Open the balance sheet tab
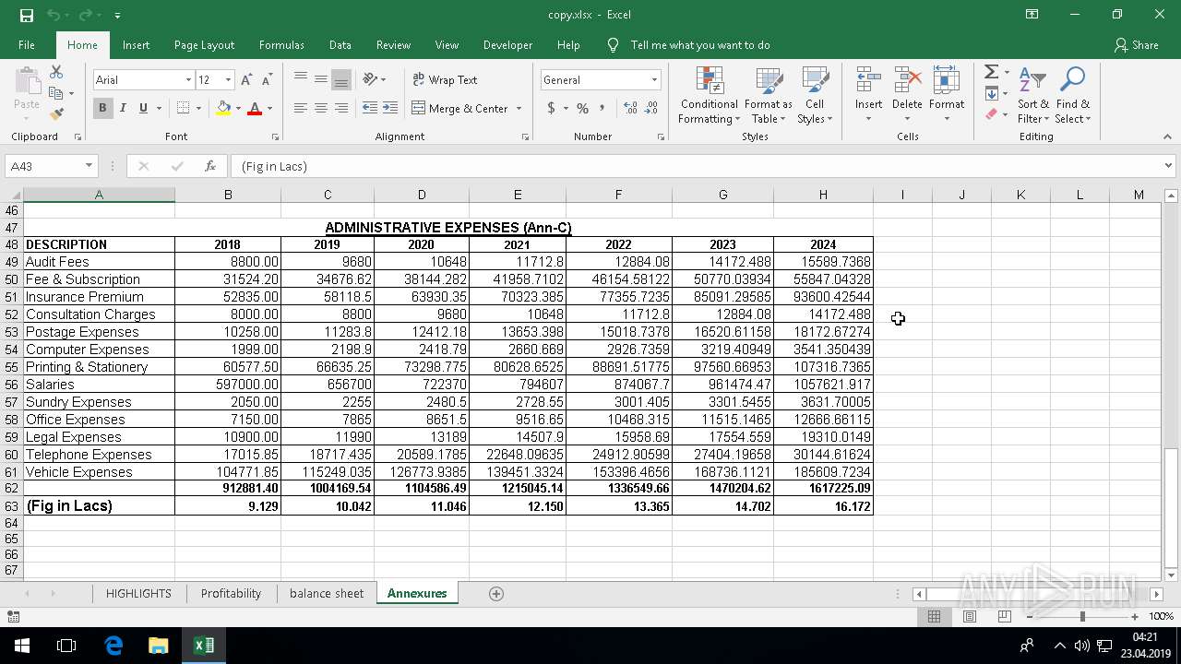This screenshot has width=1181, height=664. click(327, 594)
